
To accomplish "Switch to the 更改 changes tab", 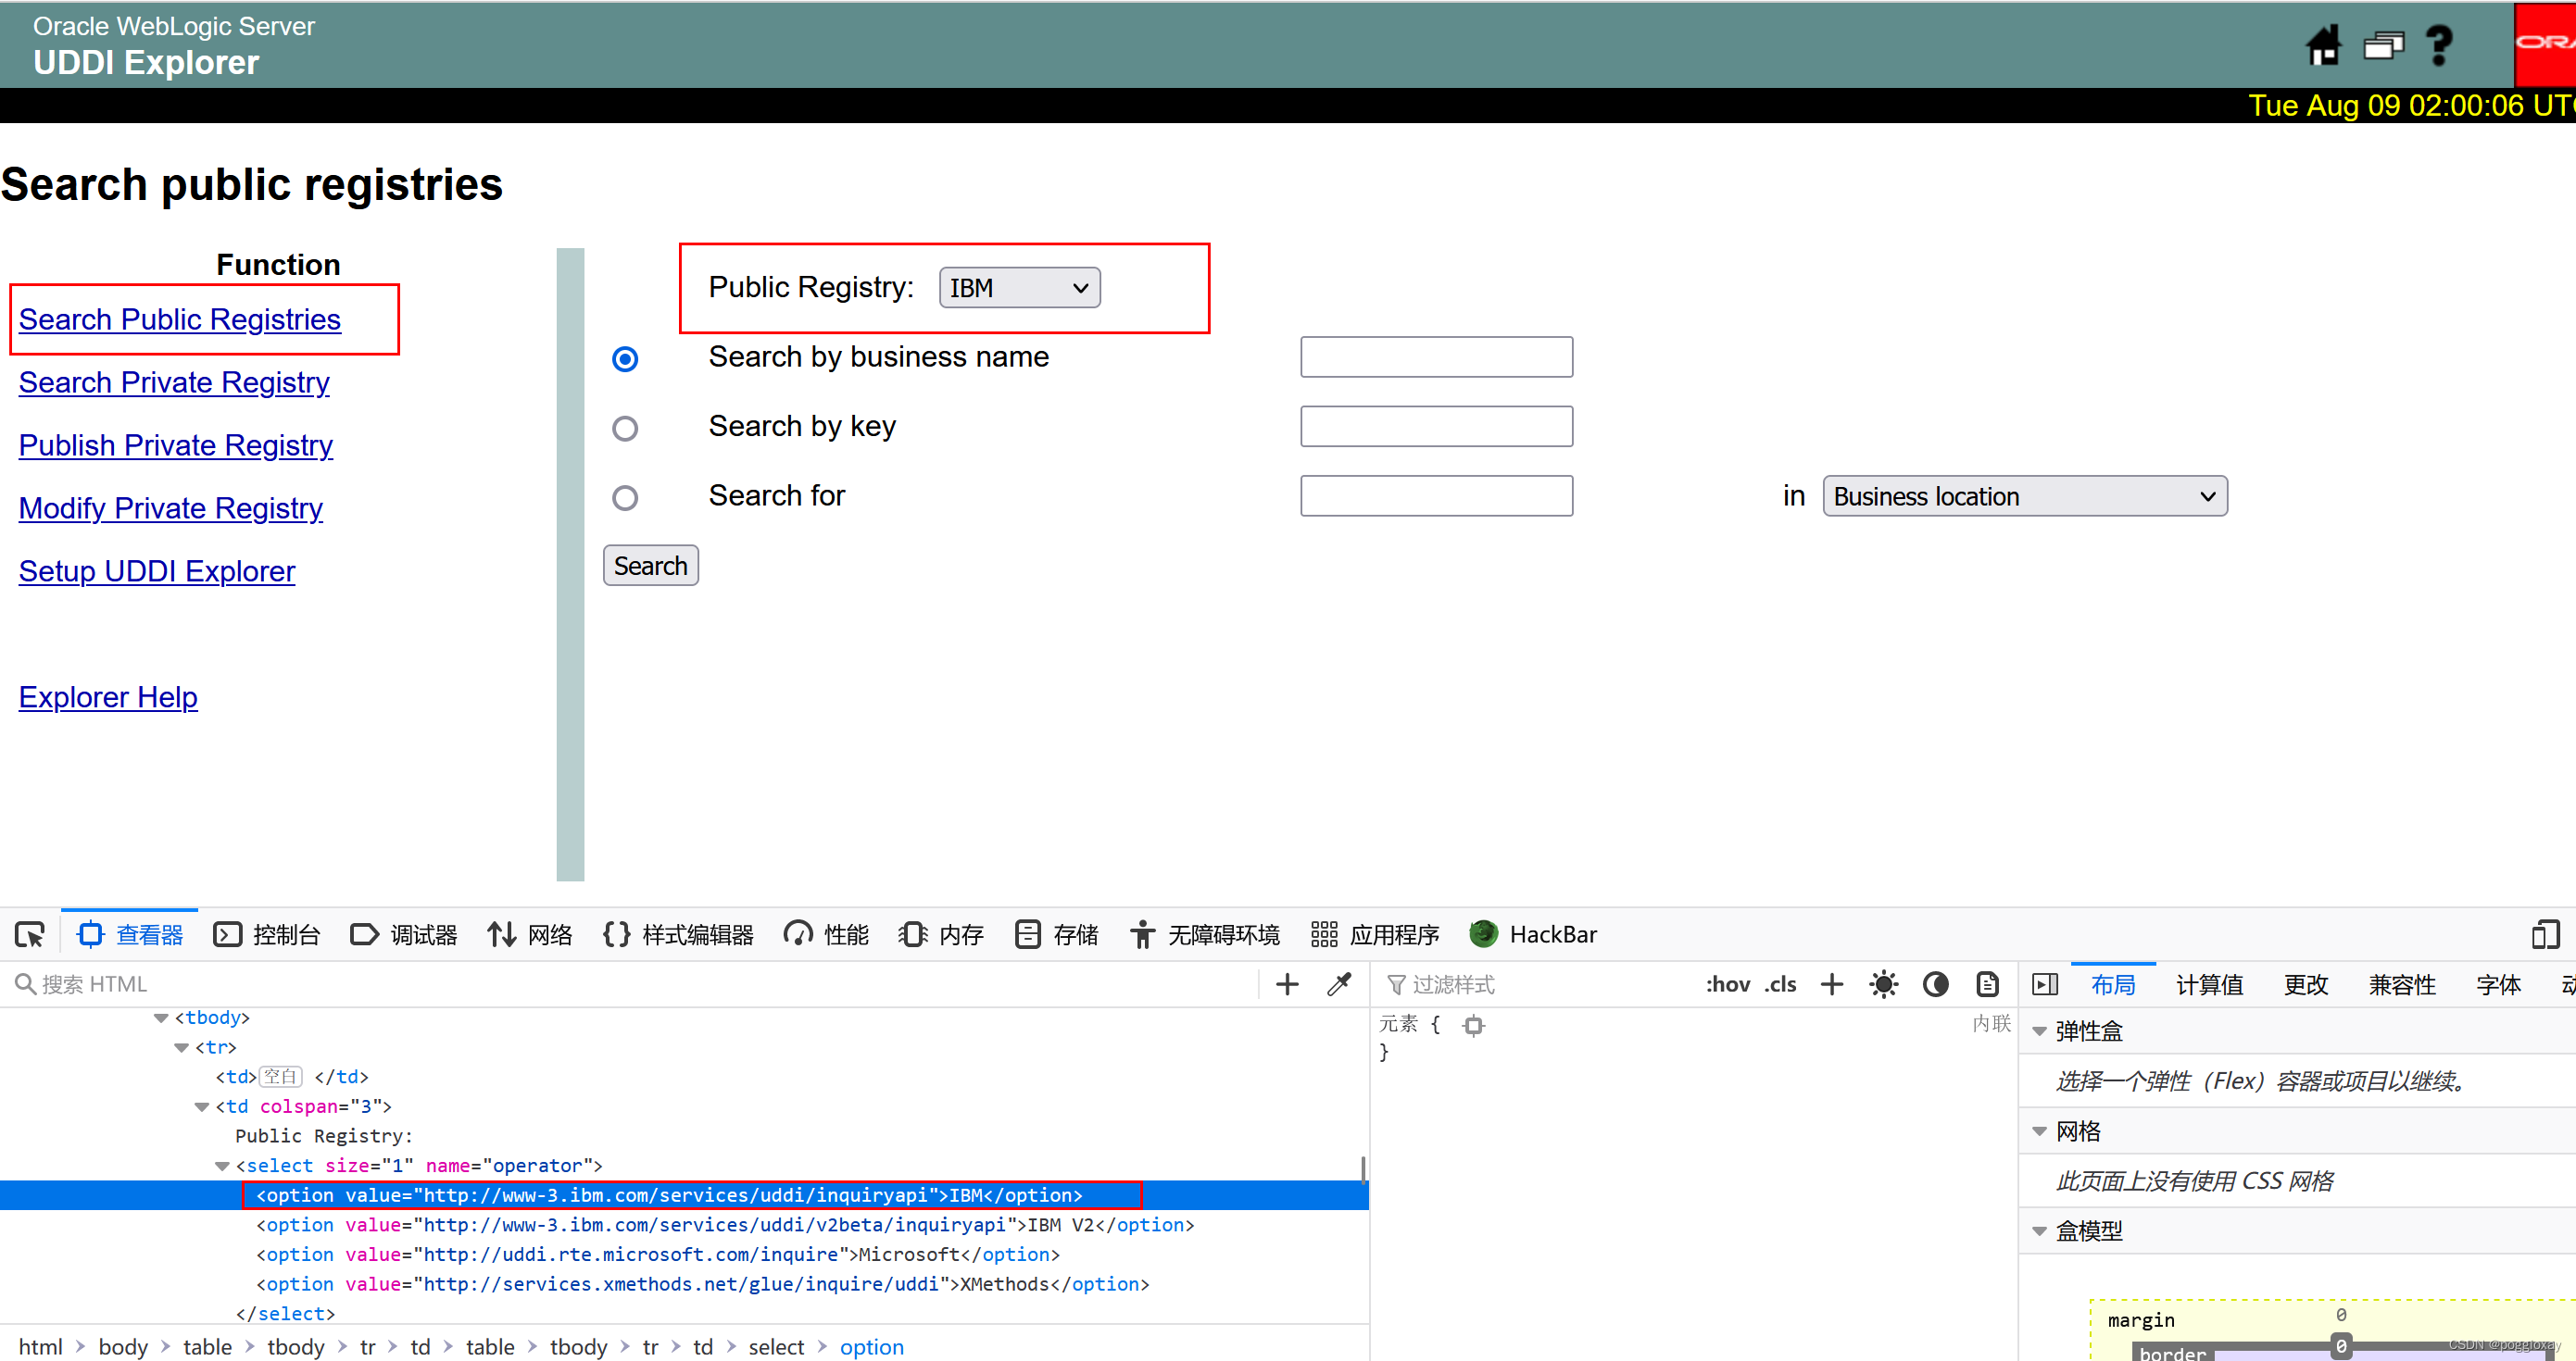I will tap(2305, 985).
